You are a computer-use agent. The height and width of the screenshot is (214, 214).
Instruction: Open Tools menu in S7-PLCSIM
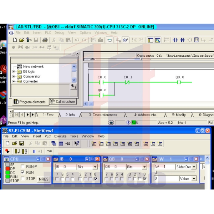(74, 136)
